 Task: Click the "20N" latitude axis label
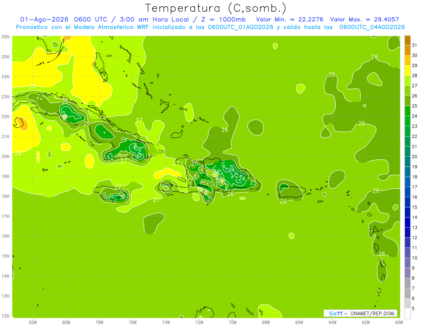pyautogui.click(x=5, y=156)
